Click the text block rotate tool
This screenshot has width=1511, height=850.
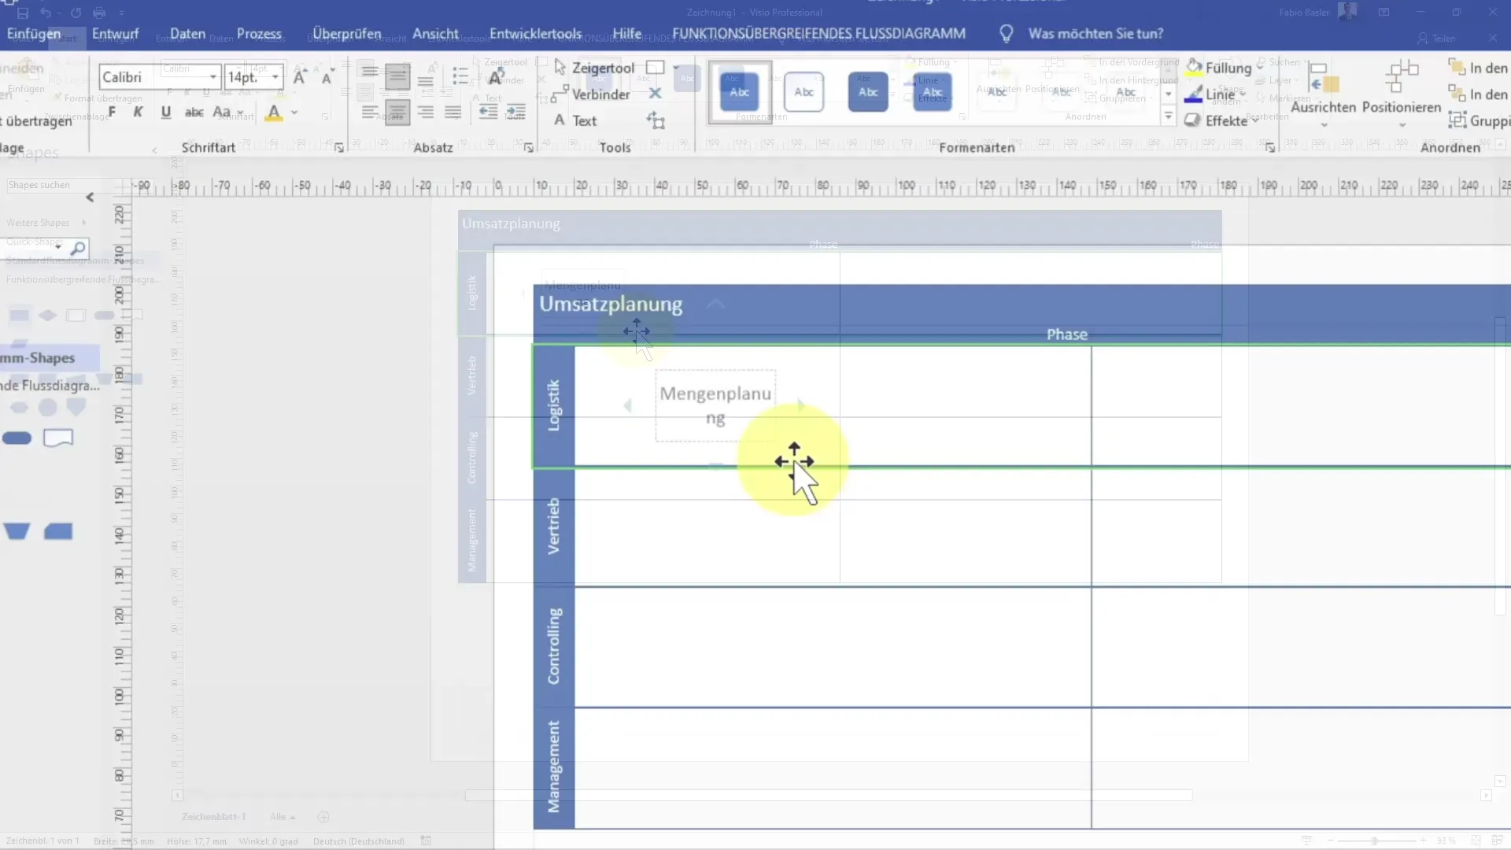[x=656, y=120]
